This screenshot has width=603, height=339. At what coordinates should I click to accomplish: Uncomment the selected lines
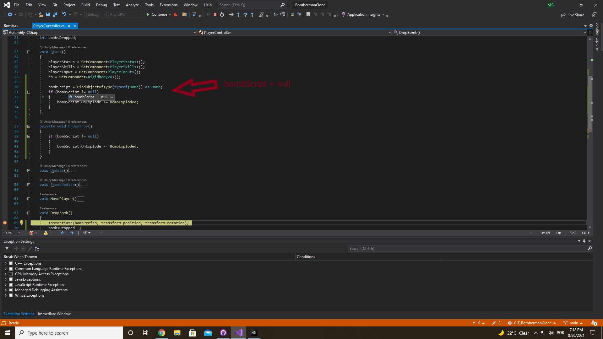[299, 14]
